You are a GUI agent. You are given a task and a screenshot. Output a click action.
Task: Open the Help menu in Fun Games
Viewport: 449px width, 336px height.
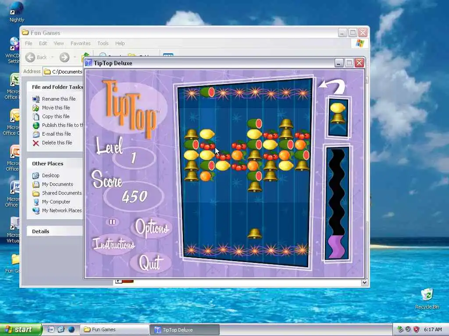[x=120, y=43]
